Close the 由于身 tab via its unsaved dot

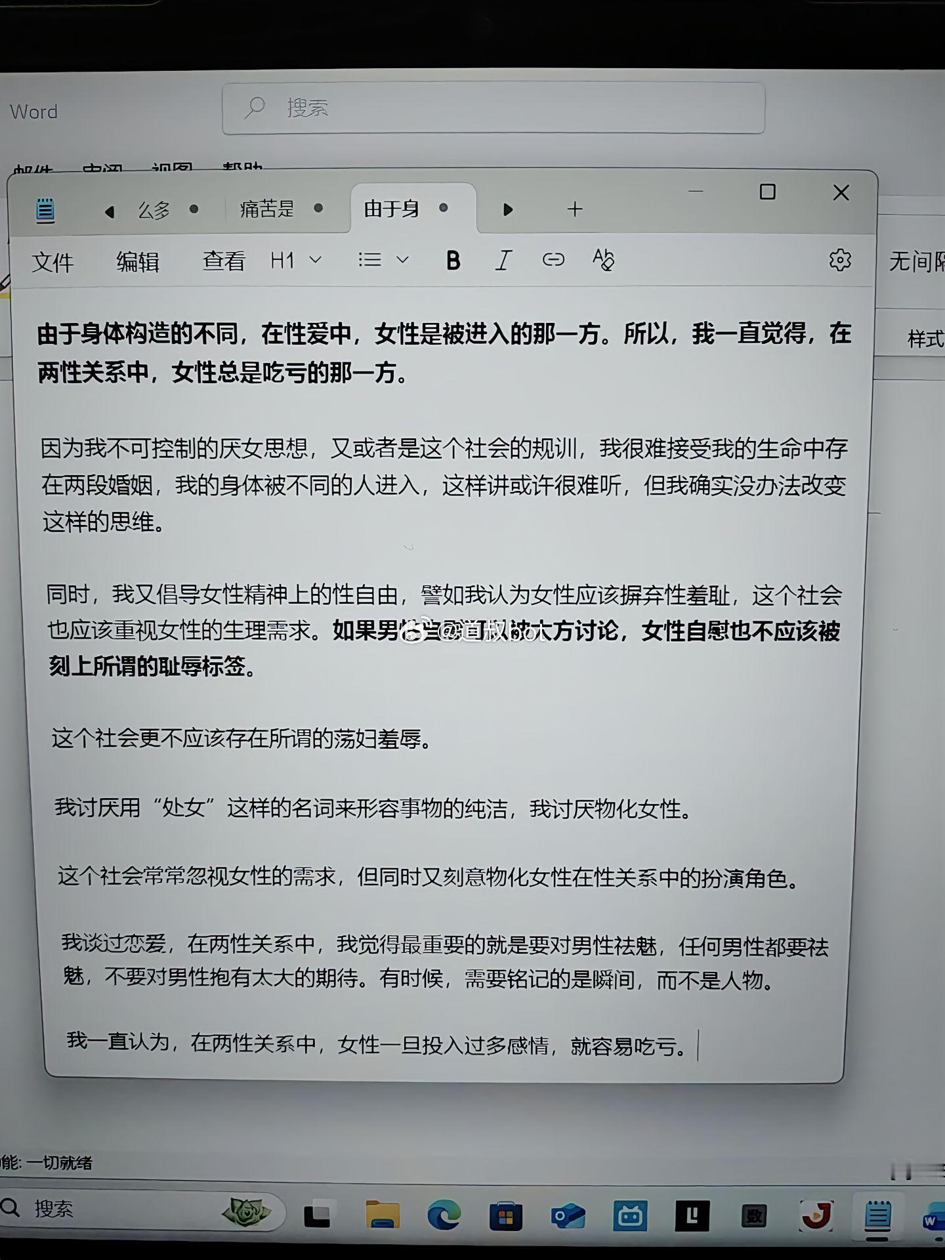pos(444,208)
